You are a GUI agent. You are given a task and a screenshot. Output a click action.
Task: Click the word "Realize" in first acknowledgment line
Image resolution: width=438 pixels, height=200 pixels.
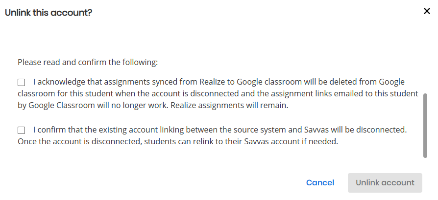[x=211, y=82]
